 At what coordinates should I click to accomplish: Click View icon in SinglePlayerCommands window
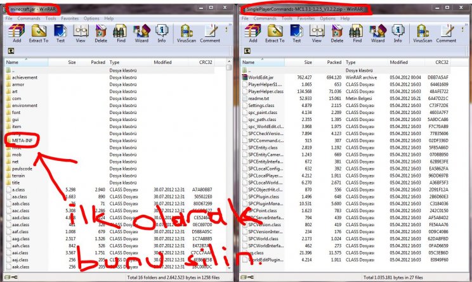pyautogui.click(x=317, y=34)
